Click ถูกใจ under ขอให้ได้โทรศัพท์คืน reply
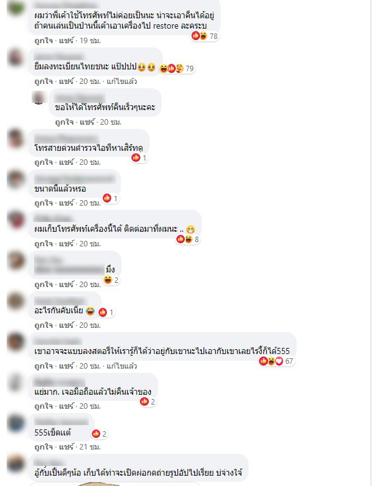Screen dimensions: 372x486 (64, 122)
